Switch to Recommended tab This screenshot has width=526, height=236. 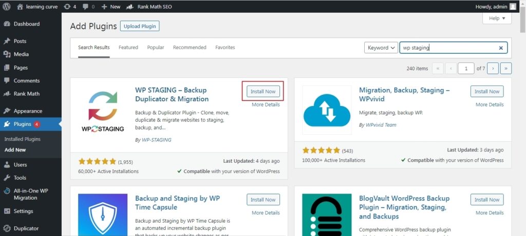tap(190, 48)
